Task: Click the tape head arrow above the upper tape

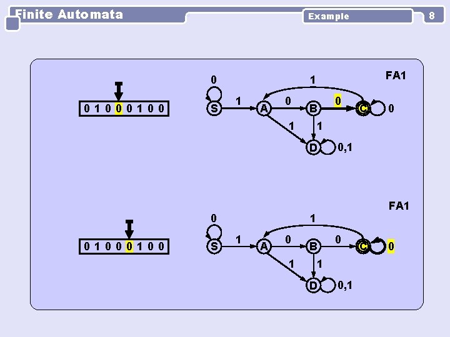Action: pyautogui.click(x=119, y=91)
